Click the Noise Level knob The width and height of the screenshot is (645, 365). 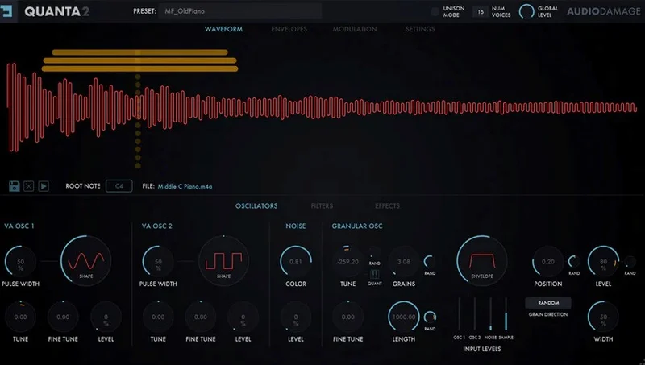(296, 317)
